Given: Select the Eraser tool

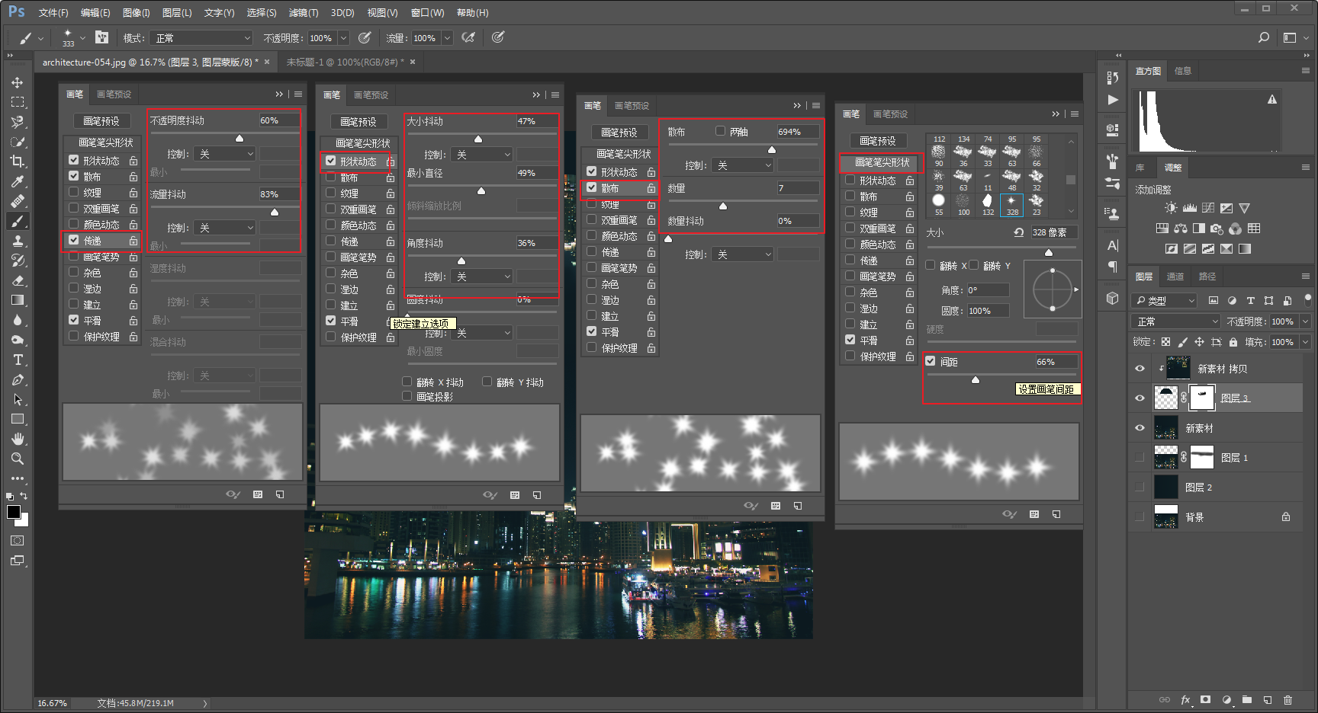Looking at the screenshot, I should point(18,280).
